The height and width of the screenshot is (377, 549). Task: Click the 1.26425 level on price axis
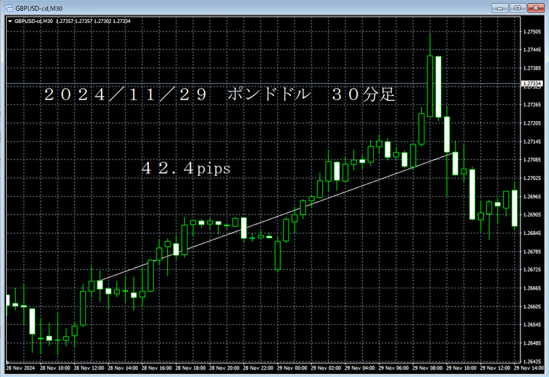coord(533,361)
